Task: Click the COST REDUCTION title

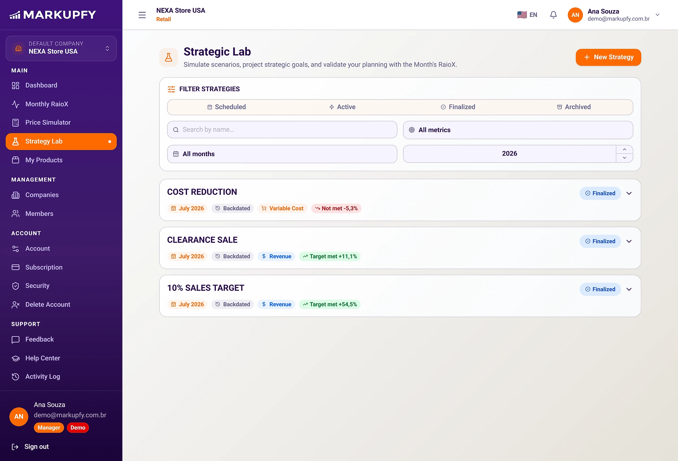Action: click(202, 192)
